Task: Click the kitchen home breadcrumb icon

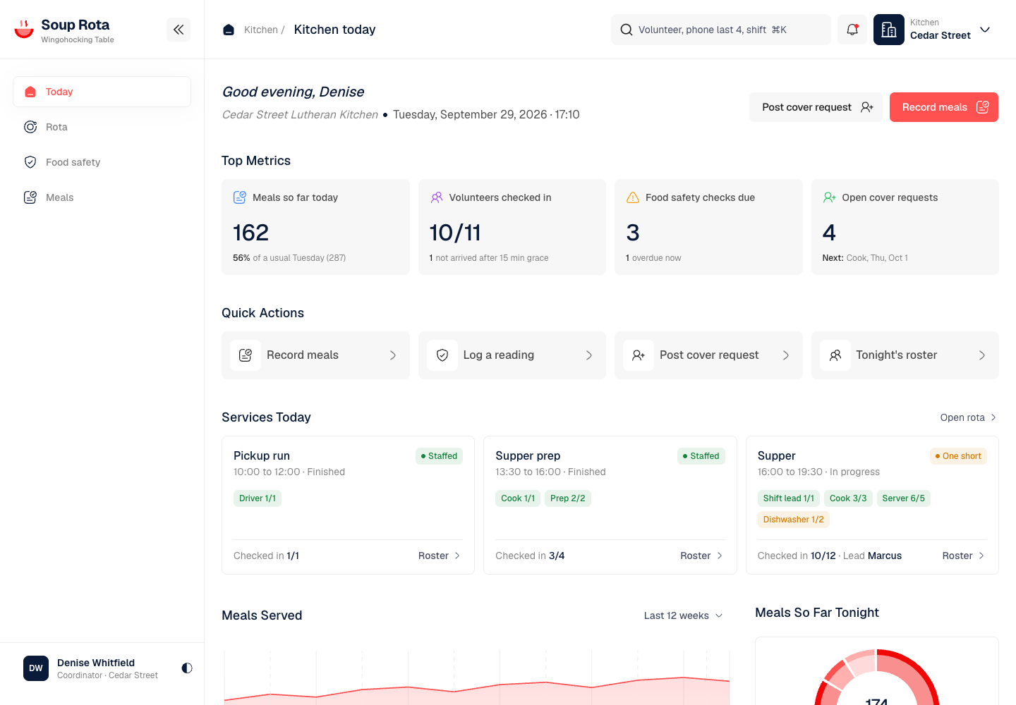Action: tap(229, 30)
